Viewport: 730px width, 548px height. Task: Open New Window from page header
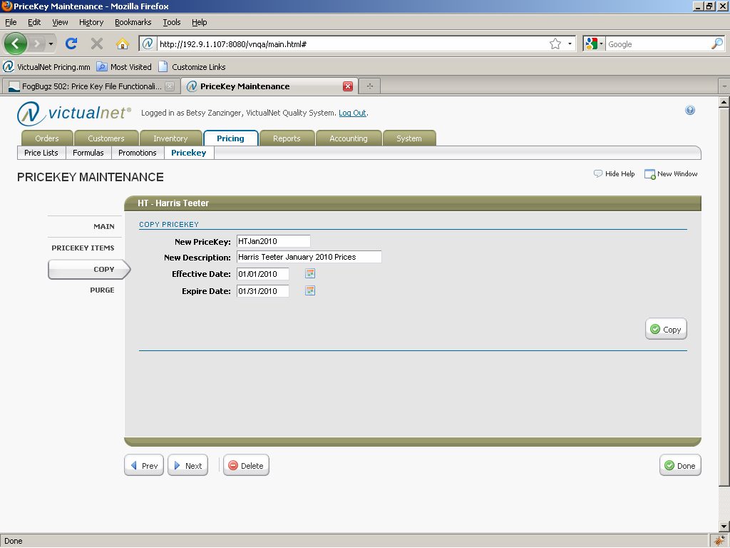tap(670, 174)
